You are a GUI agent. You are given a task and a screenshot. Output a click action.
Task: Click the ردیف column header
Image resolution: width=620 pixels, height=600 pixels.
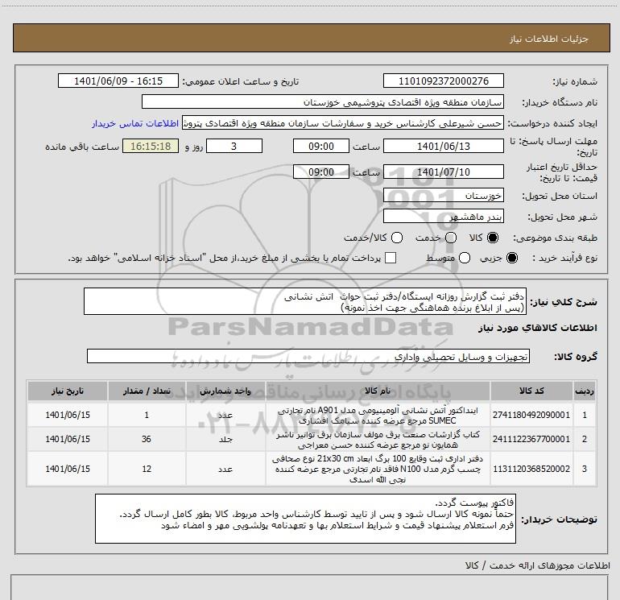pyautogui.click(x=585, y=391)
